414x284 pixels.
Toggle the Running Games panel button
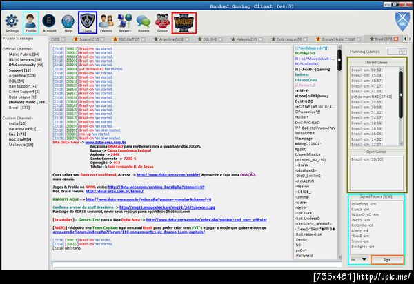pos(397,52)
